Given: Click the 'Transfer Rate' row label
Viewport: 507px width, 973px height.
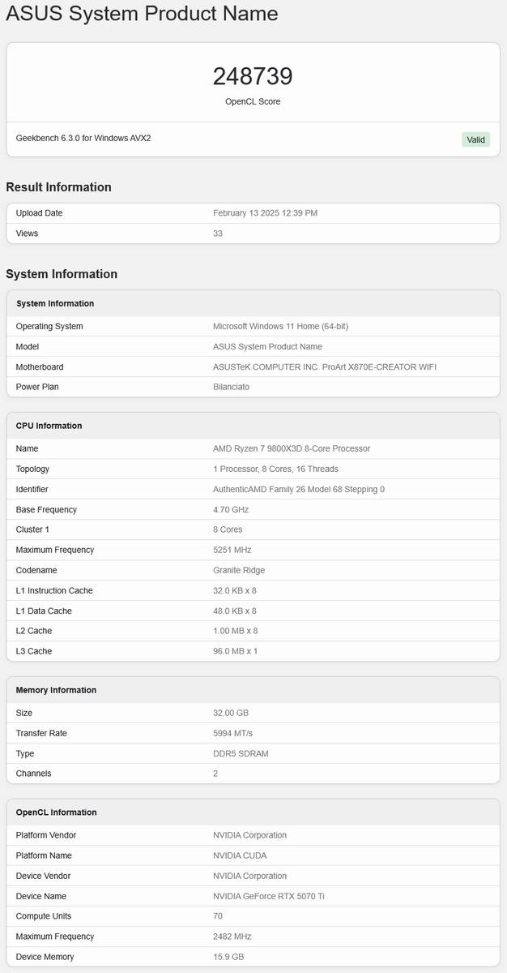Looking at the screenshot, I should (41, 733).
